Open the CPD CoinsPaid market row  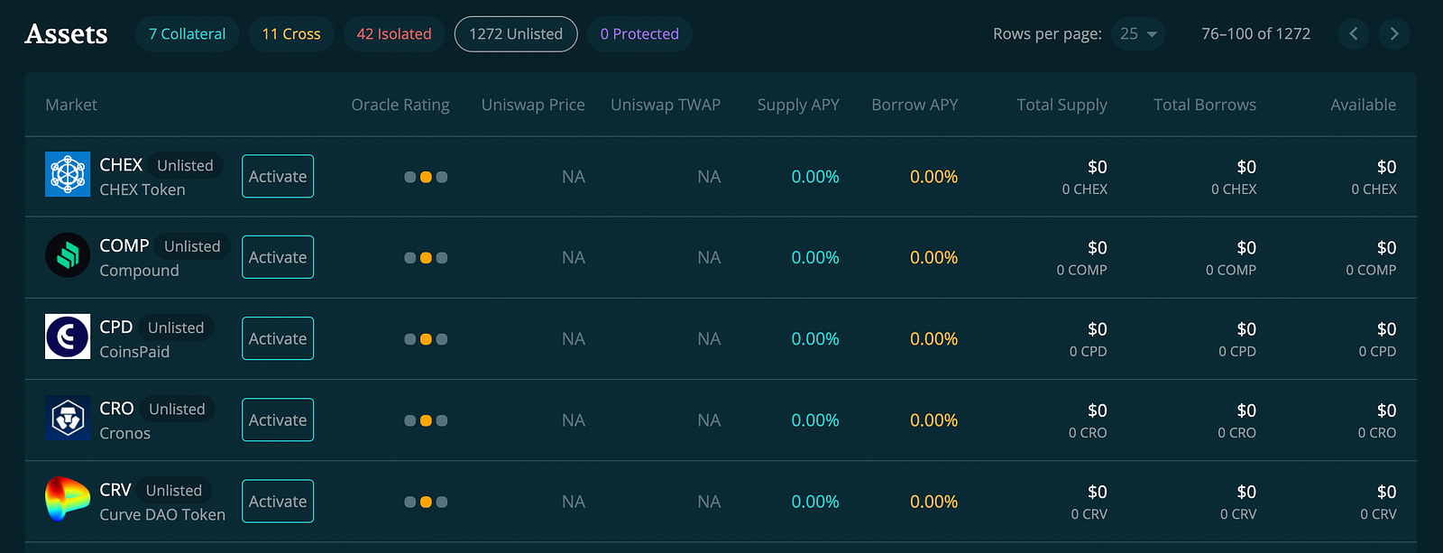(134, 352)
